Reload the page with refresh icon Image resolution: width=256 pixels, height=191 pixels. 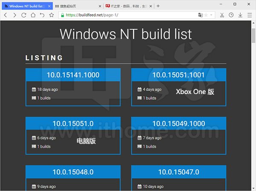pyautogui.click(x=23, y=15)
